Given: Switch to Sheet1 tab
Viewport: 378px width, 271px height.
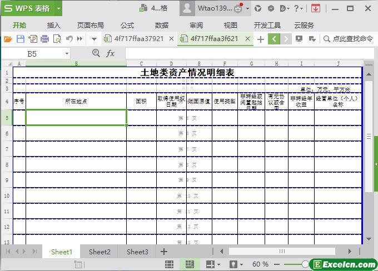Looking at the screenshot, I should pos(62,252).
